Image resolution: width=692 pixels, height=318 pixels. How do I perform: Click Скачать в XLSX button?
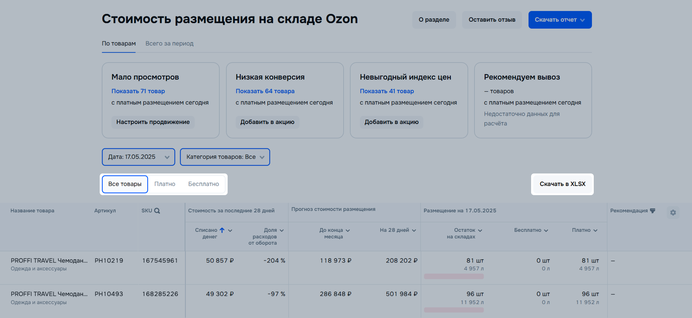coord(562,184)
